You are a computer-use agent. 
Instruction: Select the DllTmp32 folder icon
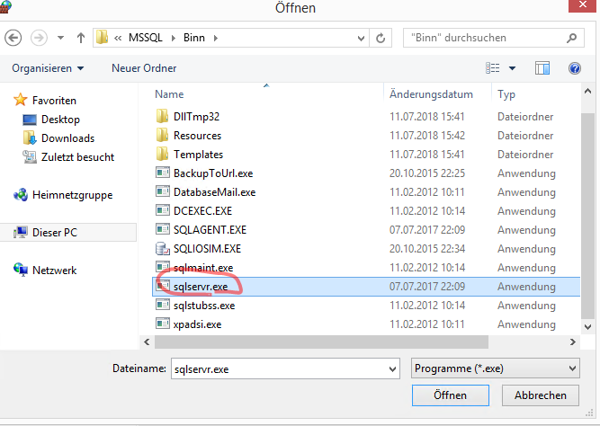click(162, 116)
